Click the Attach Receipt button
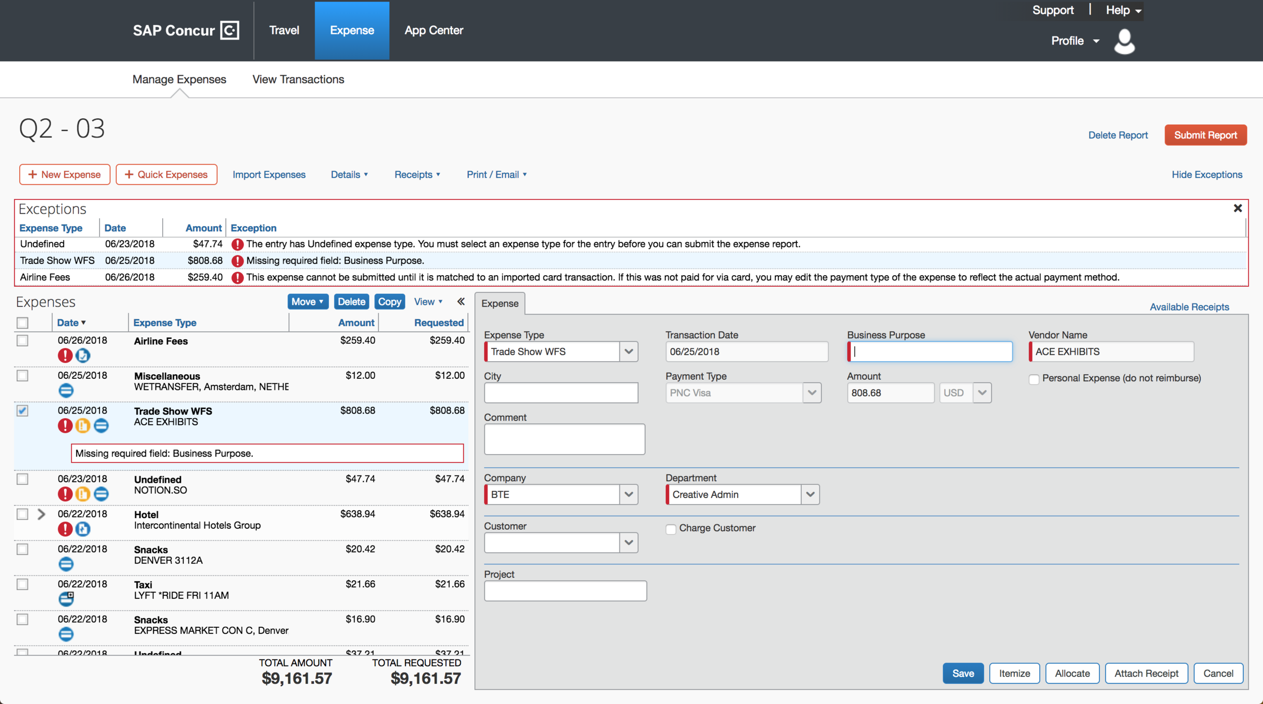This screenshot has height=704, width=1263. [1146, 673]
